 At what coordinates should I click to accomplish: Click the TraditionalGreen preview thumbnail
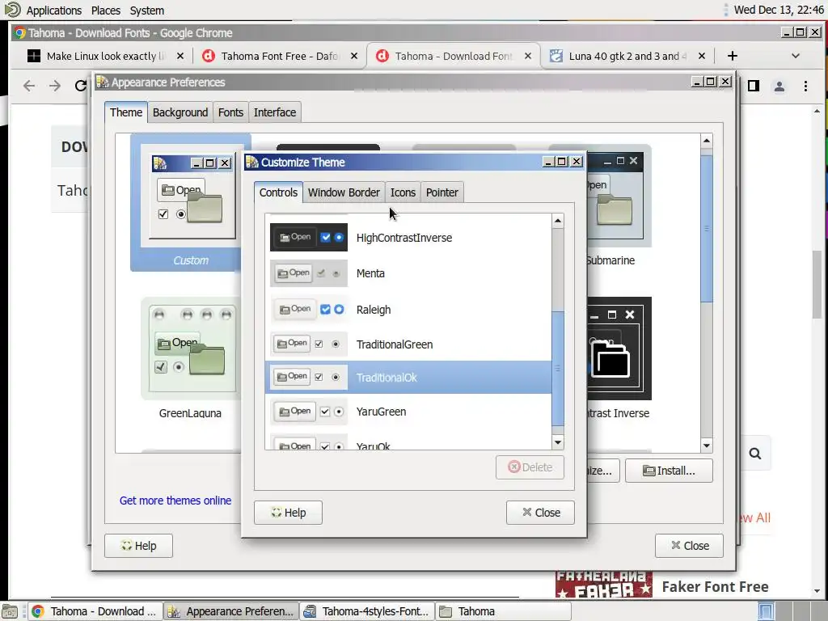[x=308, y=344]
